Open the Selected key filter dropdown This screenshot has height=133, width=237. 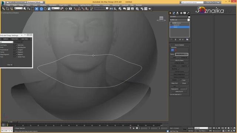[x=201, y=128]
